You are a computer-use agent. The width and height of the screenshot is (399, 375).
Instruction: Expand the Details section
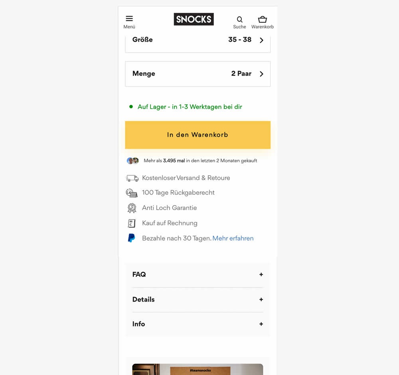pos(198,300)
